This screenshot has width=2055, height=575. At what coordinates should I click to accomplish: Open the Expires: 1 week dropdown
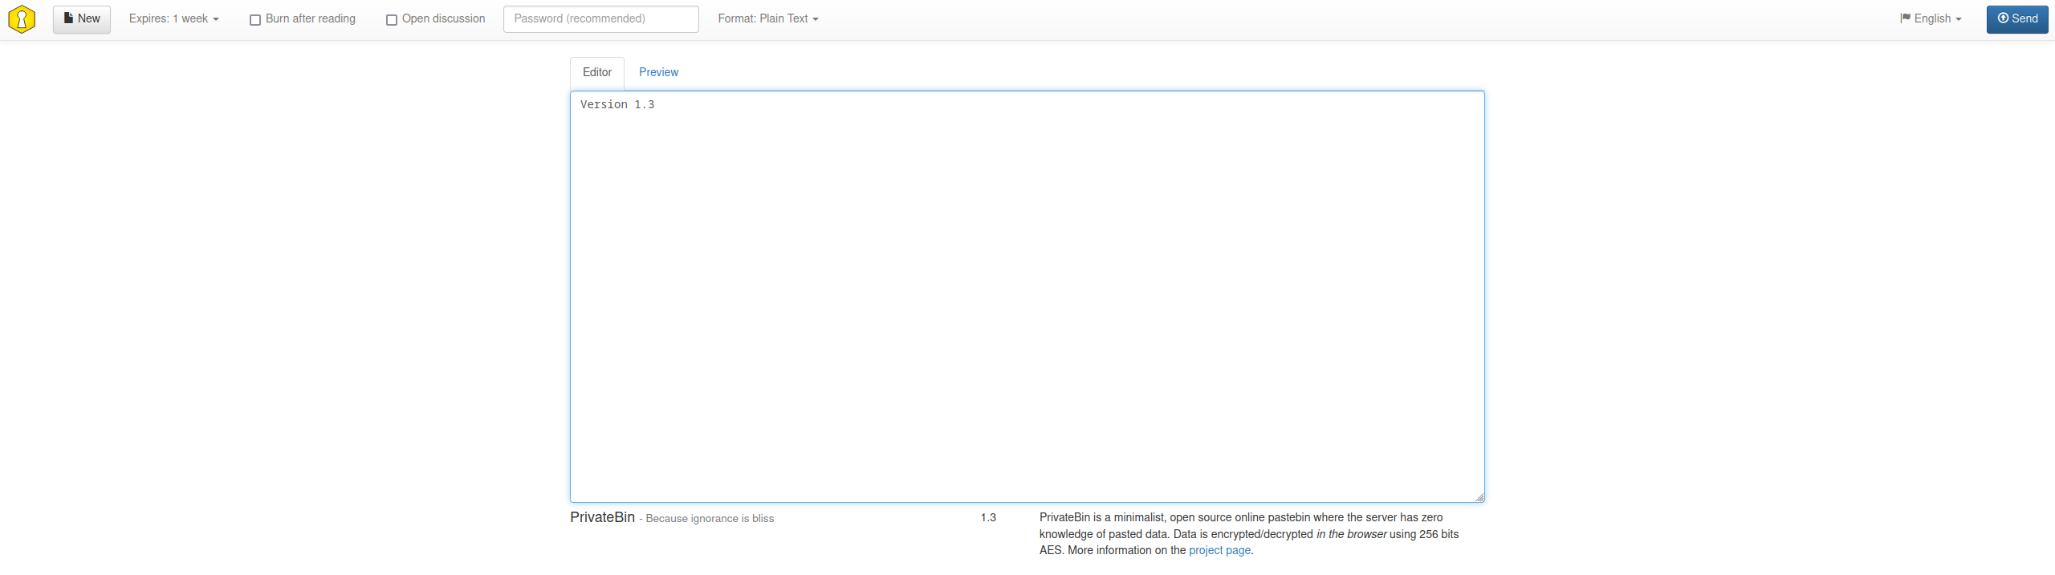173,19
